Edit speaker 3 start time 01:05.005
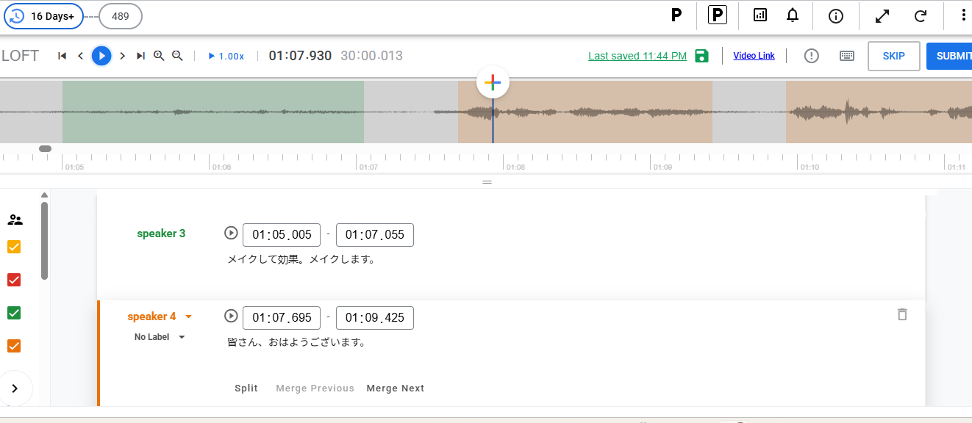 (x=282, y=235)
